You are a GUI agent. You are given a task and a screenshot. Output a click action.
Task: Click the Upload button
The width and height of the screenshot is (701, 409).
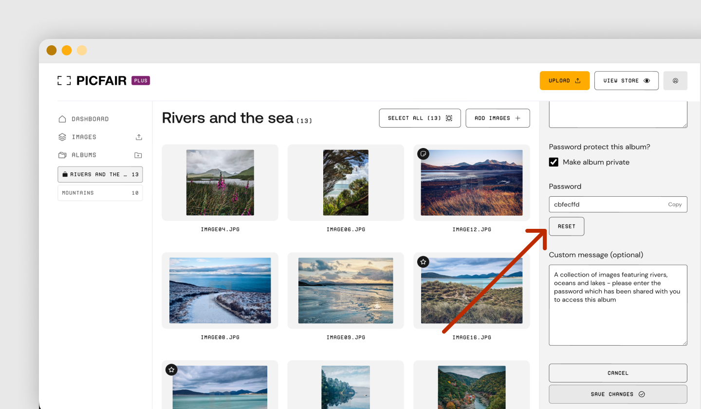coord(565,81)
